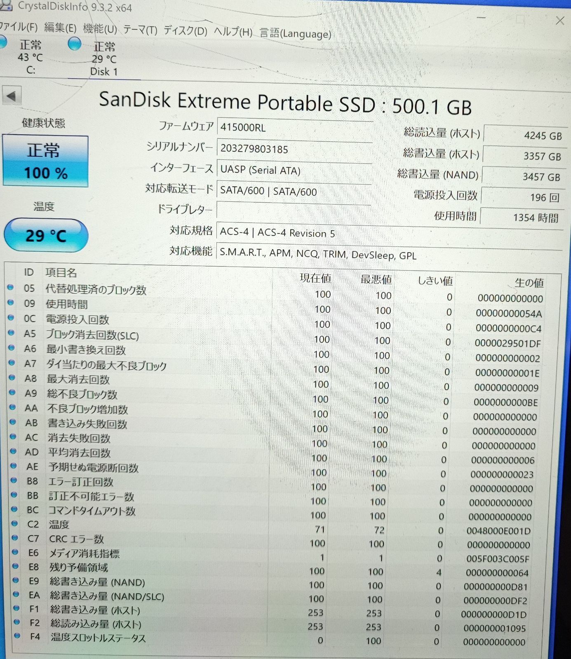Click raw value 000000001095

tap(494, 629)
